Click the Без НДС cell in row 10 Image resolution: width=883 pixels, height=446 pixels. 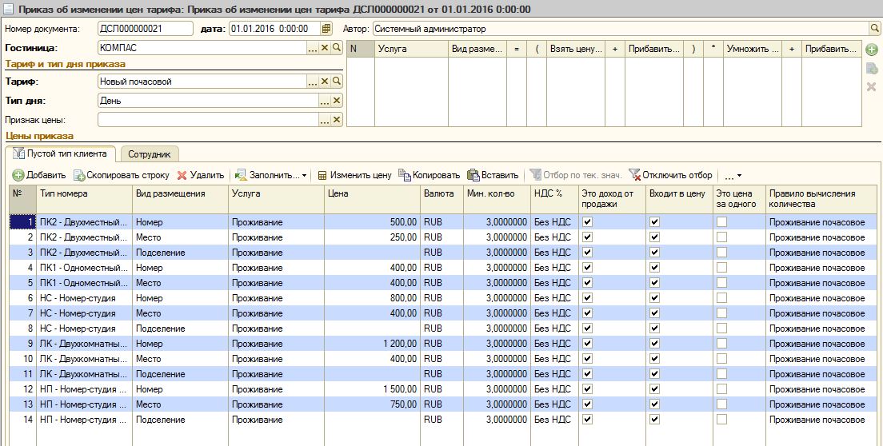coord(555,358)
